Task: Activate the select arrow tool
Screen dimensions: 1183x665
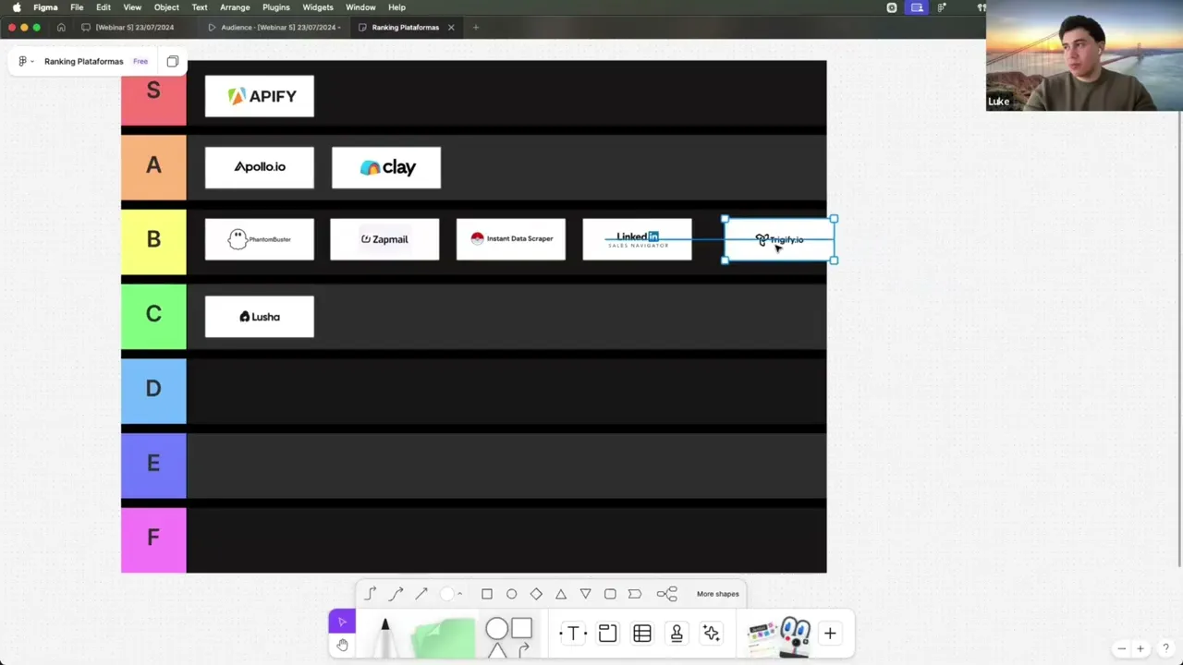Action: point(342,622)
